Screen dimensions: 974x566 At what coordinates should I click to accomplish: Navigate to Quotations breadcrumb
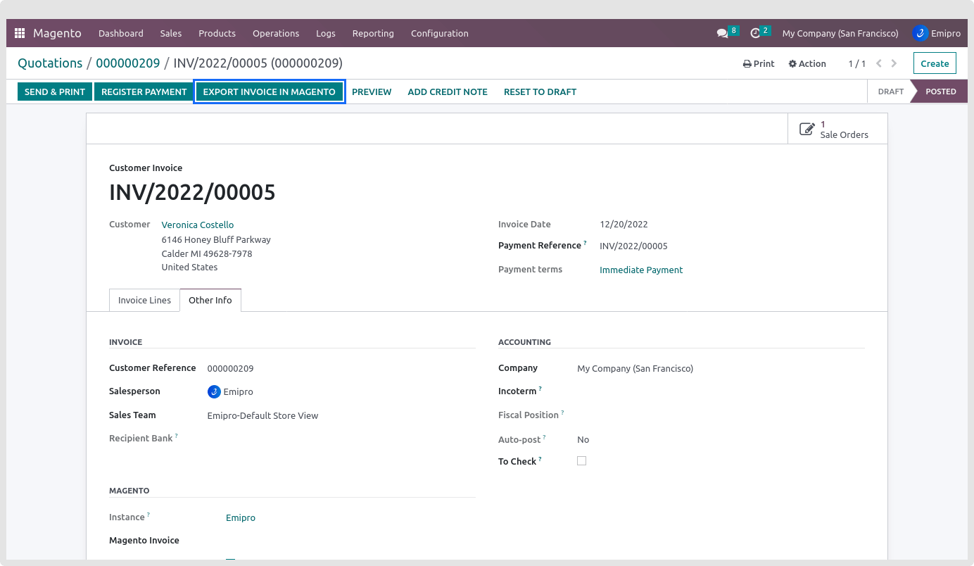[x=50, y=63]
